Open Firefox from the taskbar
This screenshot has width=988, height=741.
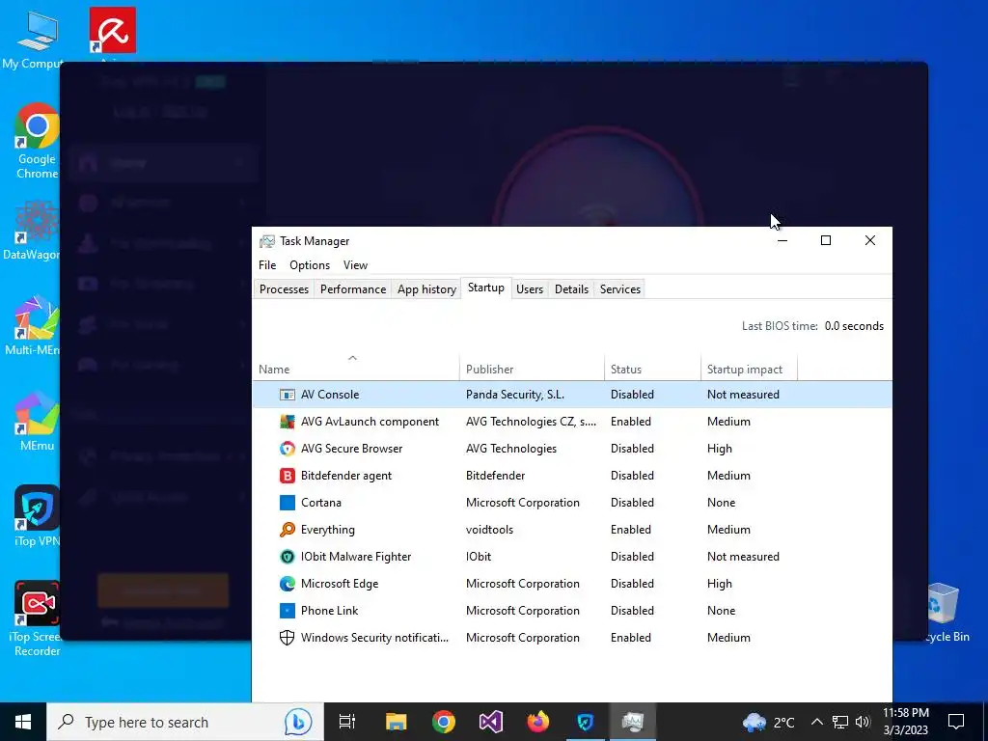point(538,722)
